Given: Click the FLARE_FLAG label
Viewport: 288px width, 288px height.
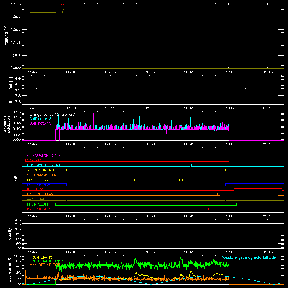Looking at the screenshot, I should (37, 180).
